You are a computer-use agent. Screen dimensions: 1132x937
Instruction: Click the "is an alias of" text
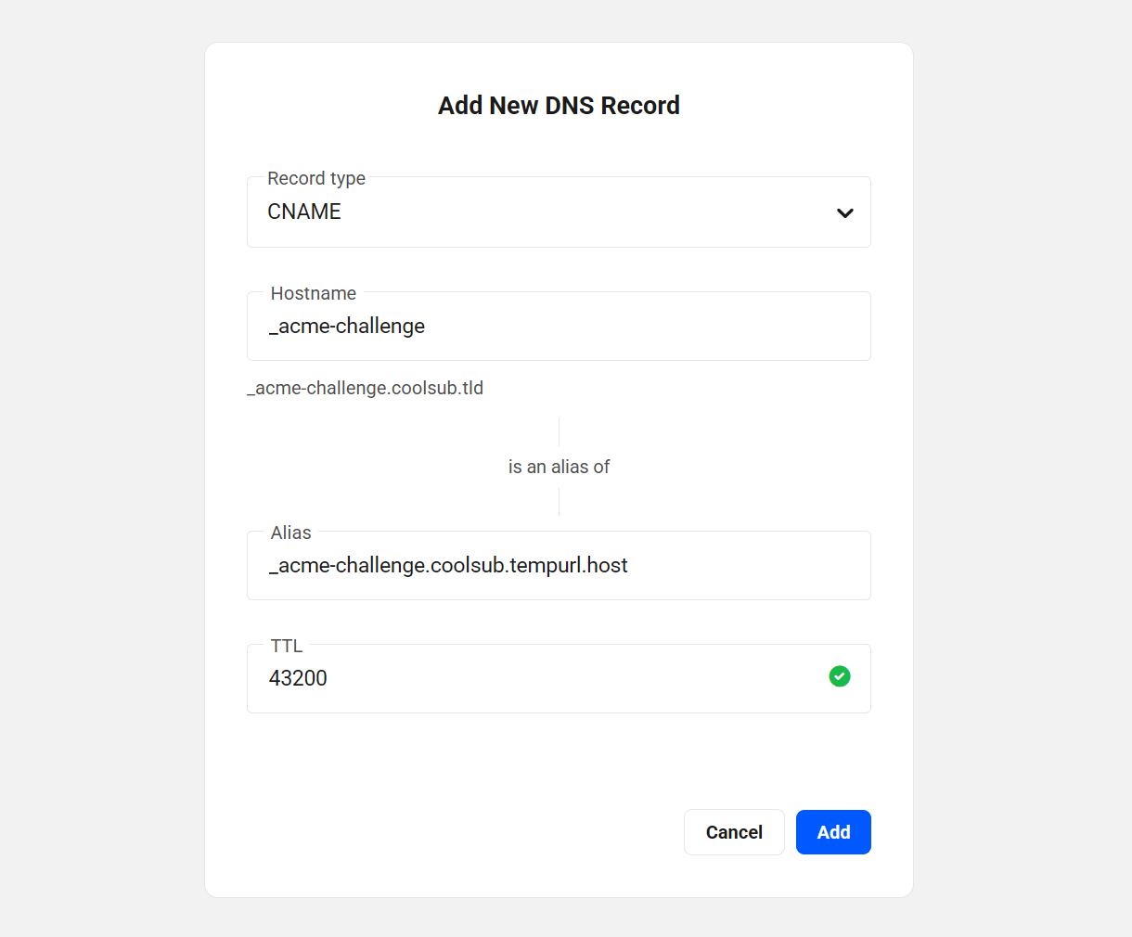click(559, 467)
